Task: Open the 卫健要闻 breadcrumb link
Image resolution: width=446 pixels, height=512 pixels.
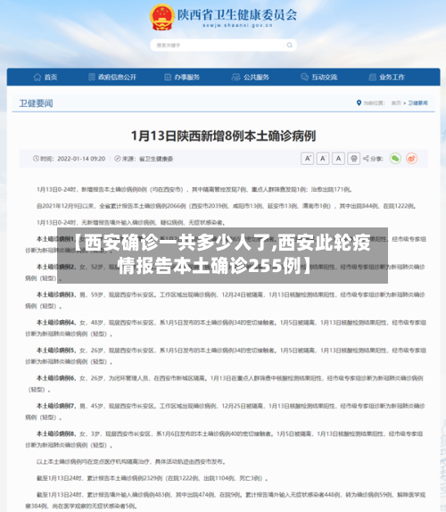Action: [417, 103]
